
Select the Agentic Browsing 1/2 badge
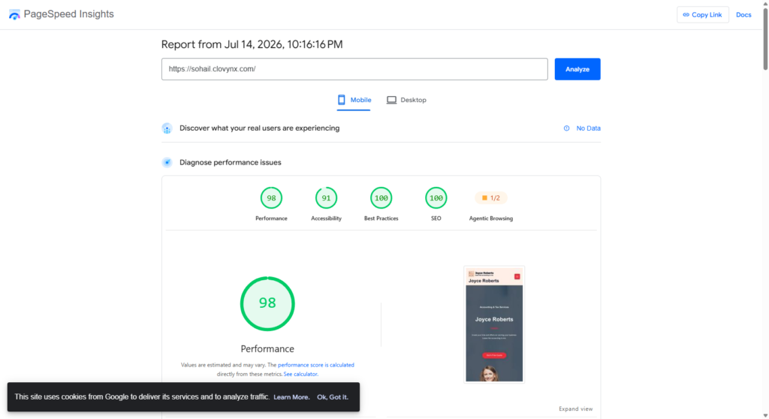491,197
